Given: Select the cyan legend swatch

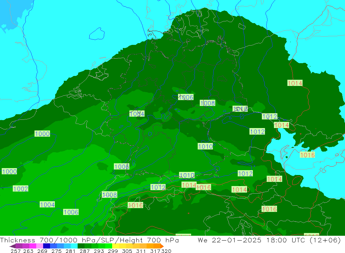Looking at the screenshot, I should click(x=74, y=246).
